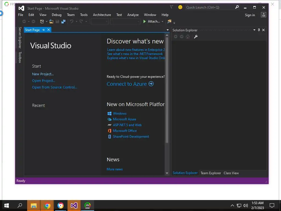Screen dimensions: 281x211
Task: Expand the Redo history dropdown arrow
Action: click(86, 21)
